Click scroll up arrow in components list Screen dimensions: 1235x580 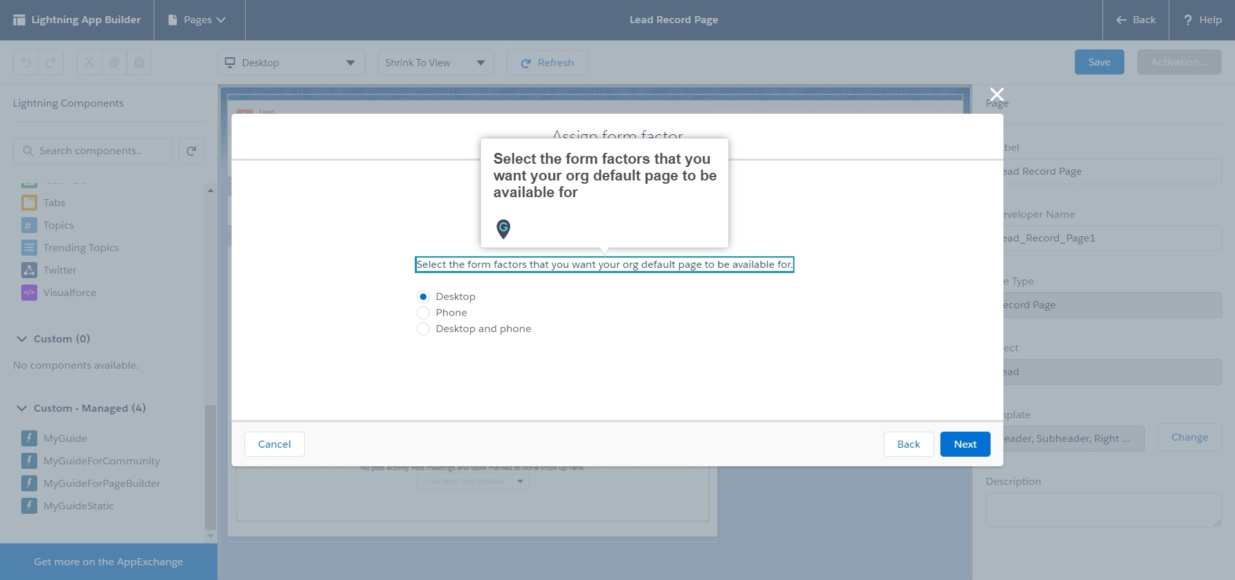tap(210, 191)
